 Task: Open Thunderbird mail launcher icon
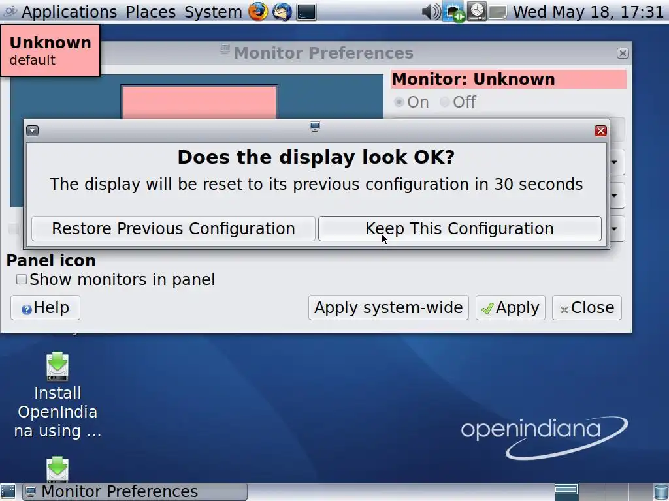282,12
